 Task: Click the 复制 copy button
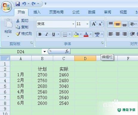tap(22, 27)
